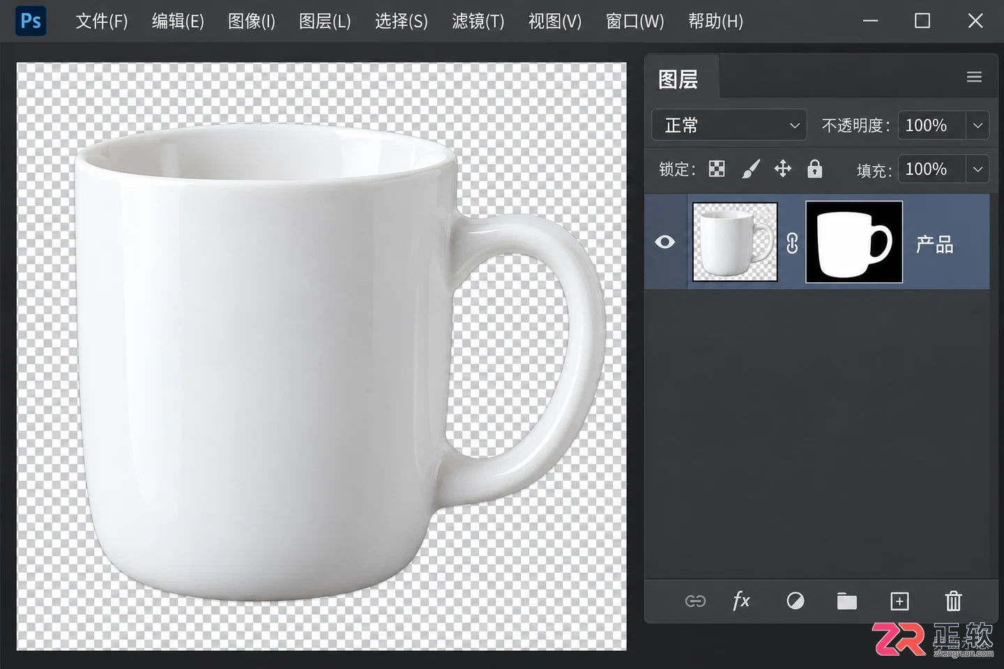Screen dimensions: 1004x669
Task: Click the 不透明度 100% value field
Action: click(931, 125)
